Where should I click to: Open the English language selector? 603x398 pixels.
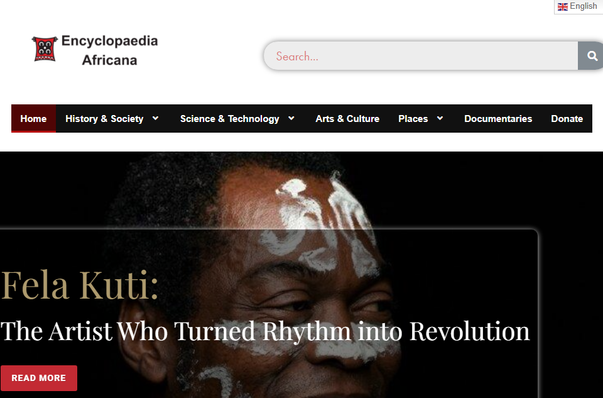coord(578,6)
